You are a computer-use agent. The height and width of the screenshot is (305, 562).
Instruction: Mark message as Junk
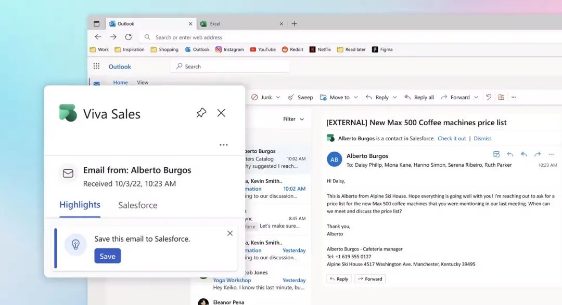point(262,97)
